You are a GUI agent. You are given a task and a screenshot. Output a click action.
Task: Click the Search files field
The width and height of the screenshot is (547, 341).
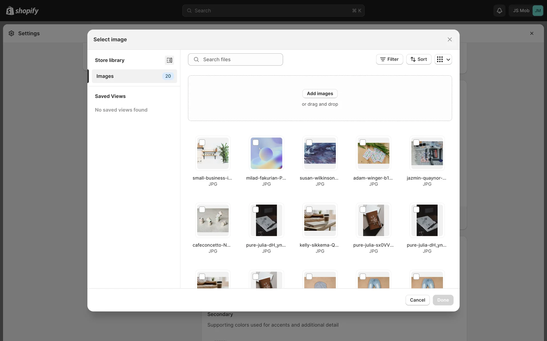click(235, 59)
